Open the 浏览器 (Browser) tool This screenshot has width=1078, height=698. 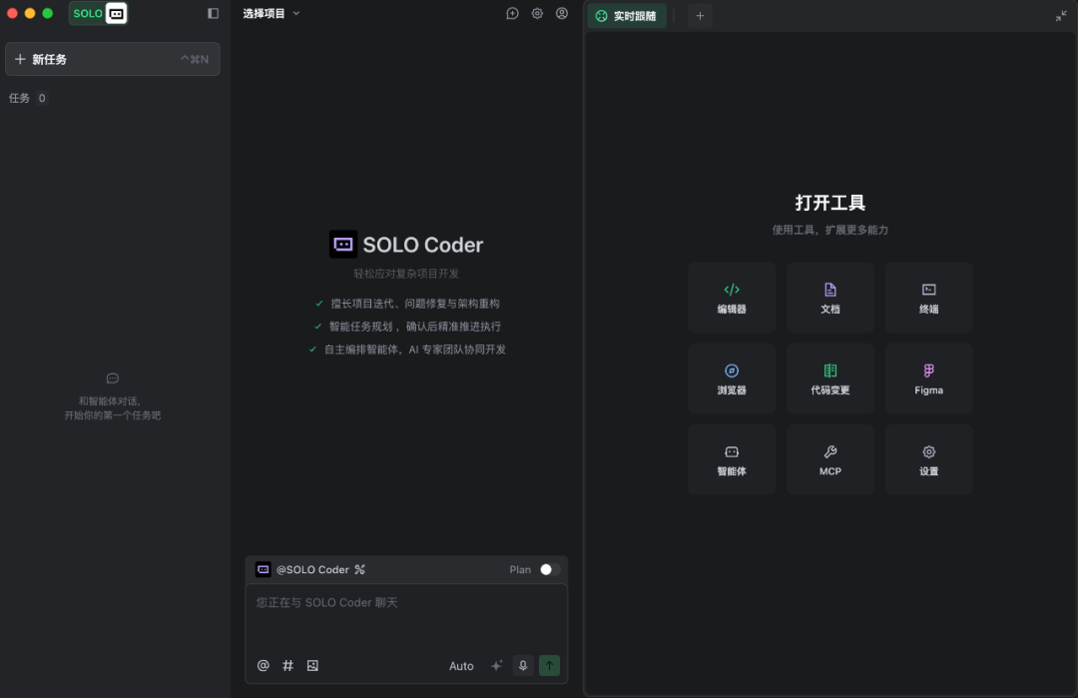coord(732,378)
